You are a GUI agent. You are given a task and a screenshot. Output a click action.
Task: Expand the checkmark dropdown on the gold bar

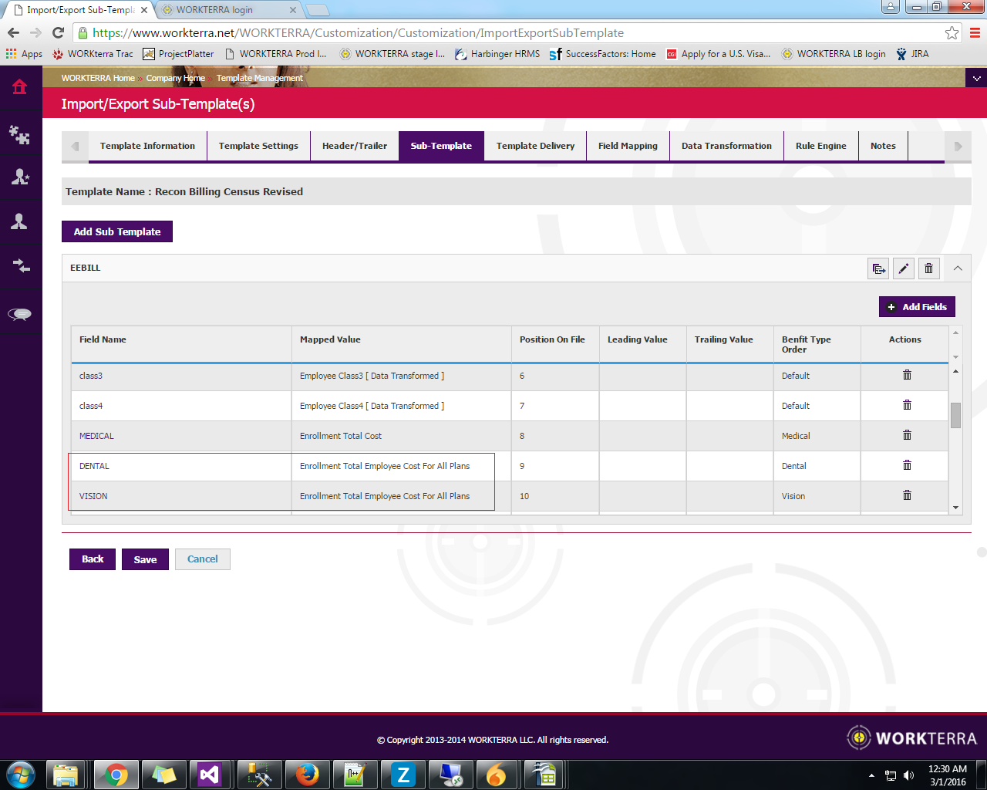[976, 78]
